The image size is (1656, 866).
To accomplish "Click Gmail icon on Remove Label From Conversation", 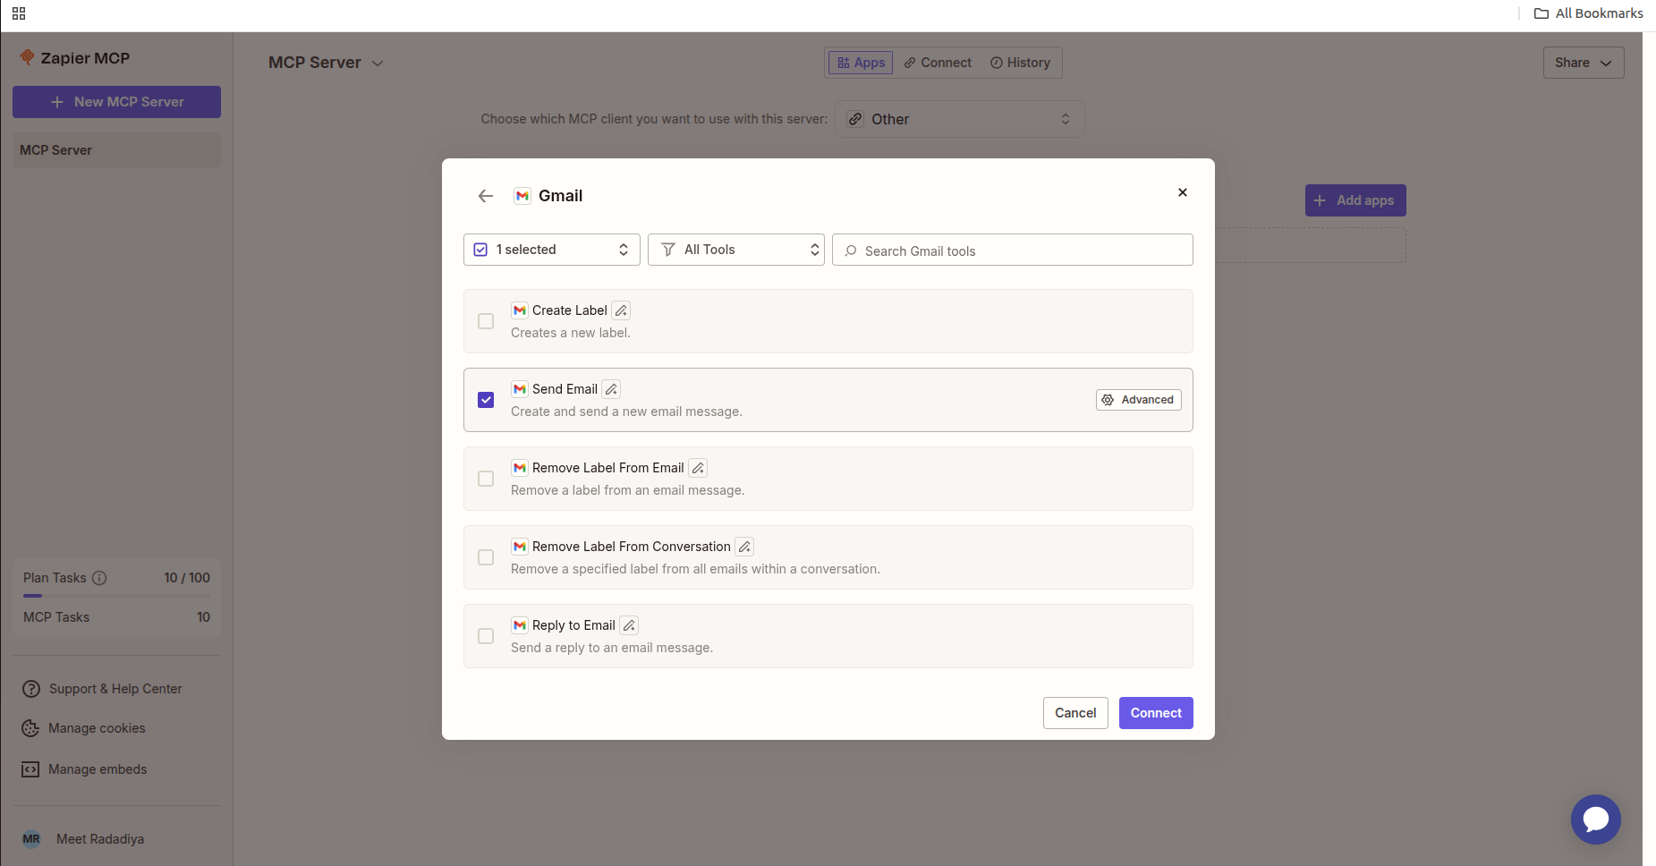I will coord(520,547).
